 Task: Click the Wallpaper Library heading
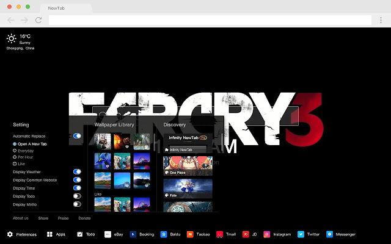coord(114,124)
